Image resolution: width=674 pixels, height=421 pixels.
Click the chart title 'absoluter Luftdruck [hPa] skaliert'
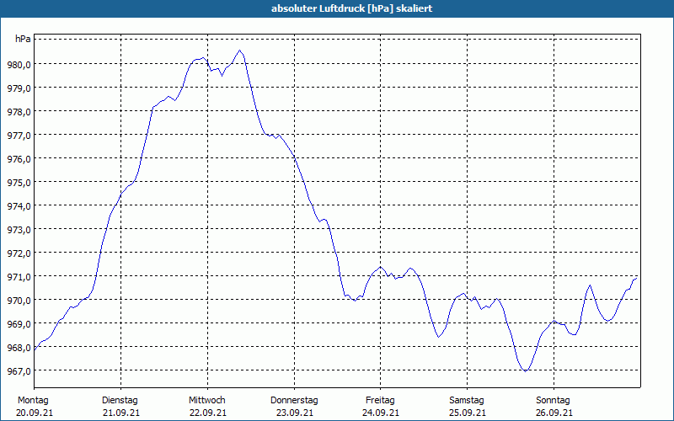(351, 8)
